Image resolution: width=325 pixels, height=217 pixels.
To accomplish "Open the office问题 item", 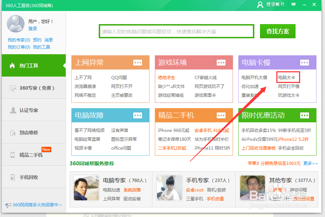I will [121, 148].
